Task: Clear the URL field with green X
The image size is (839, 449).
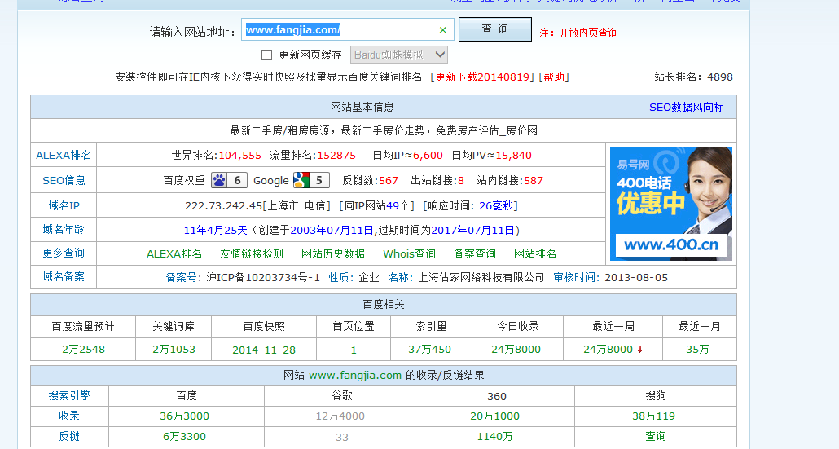Action: coord(442,30)
